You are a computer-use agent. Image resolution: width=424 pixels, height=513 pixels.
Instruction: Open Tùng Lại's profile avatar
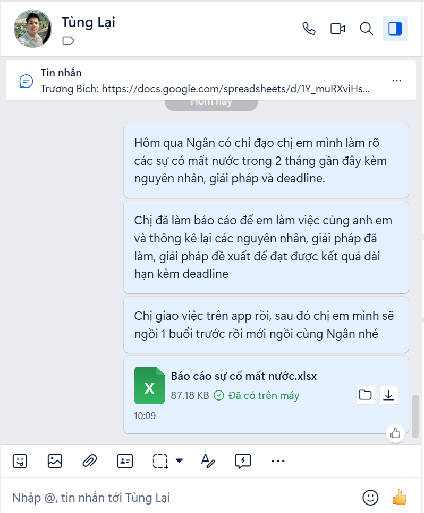(x=33, y=29)
